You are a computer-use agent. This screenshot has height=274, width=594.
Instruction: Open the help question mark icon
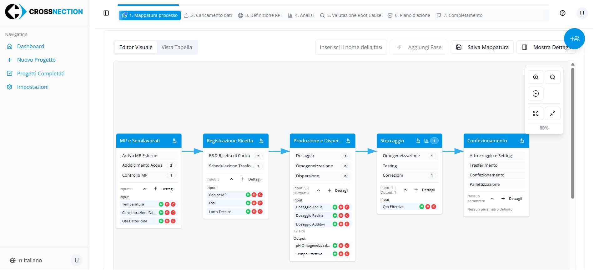[x=562, y=13]
